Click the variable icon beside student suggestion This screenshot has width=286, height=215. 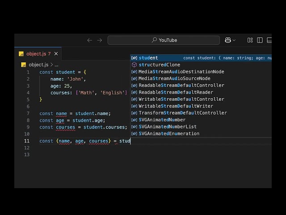(x=134, y=58)
